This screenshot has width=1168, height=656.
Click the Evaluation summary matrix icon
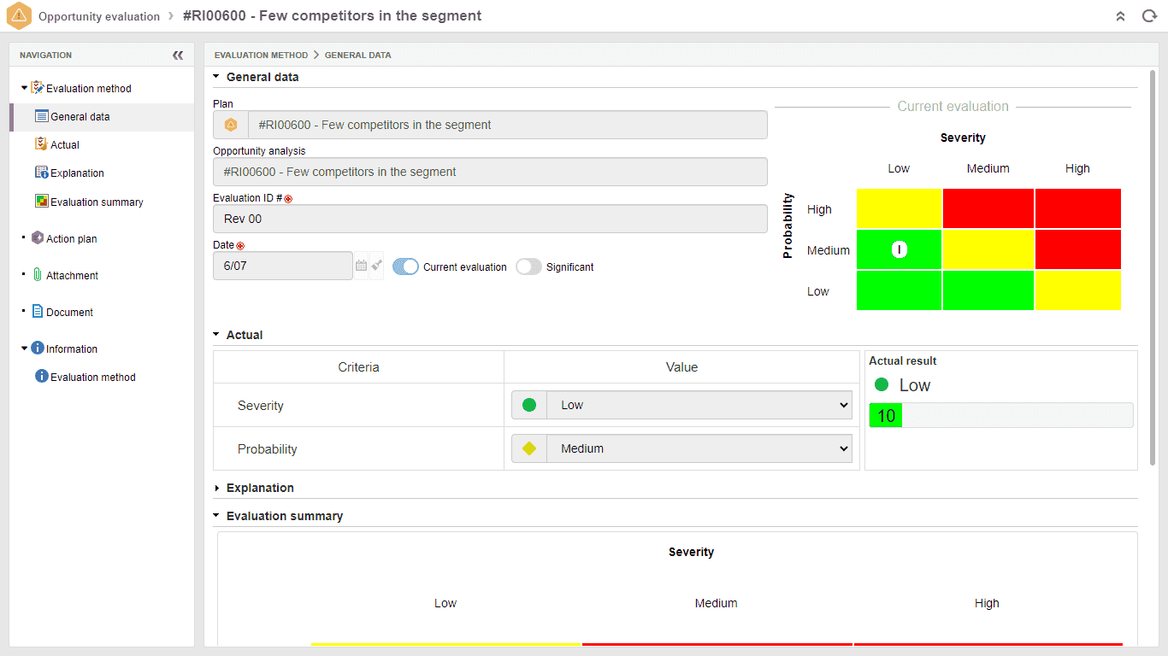tap(41, 202)
